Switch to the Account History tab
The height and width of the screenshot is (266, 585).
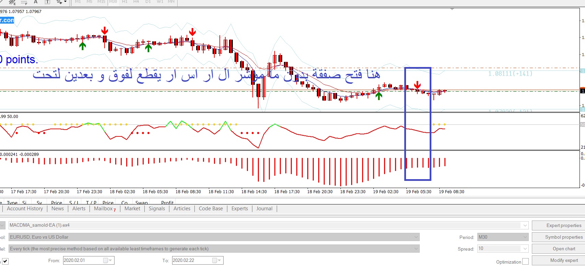coord(25,209)
